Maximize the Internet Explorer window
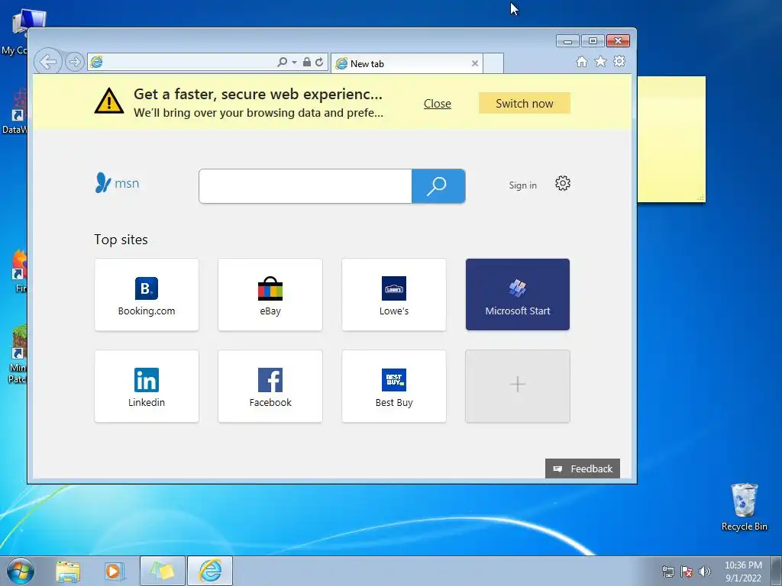Screen dimensions: 782x586 [593, 41]
